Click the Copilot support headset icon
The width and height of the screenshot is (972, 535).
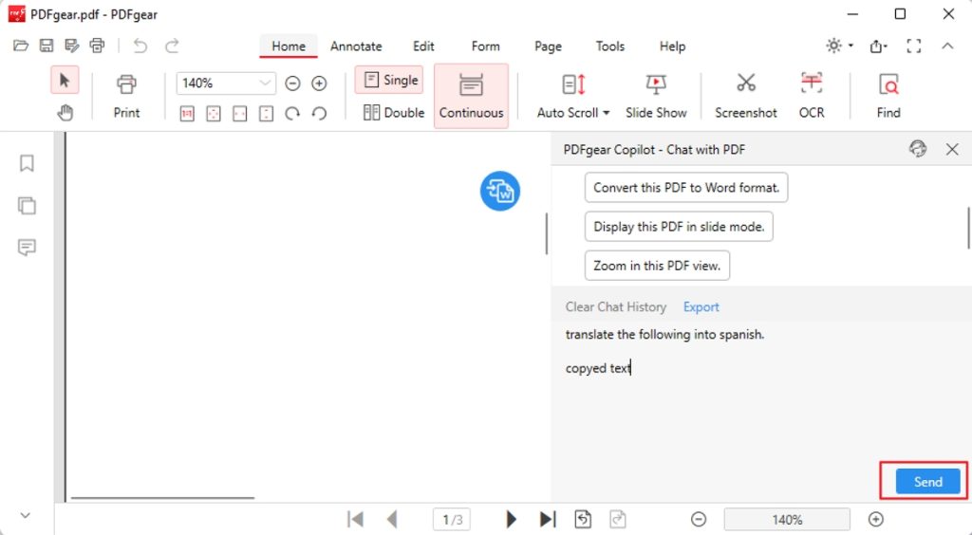click(x=918, y=149)
